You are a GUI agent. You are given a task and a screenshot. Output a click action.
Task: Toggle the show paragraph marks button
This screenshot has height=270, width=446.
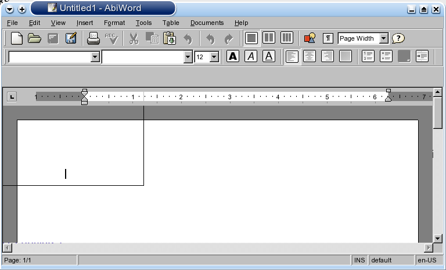tap(328, 38)
